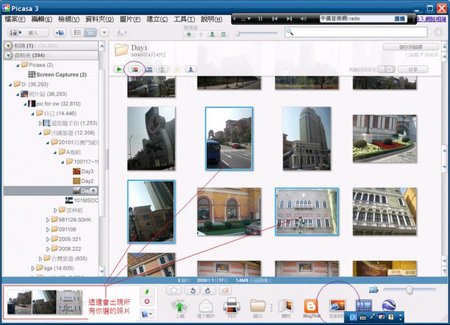450x325 pixels.
Task: Open the 檔案(F) menu
Action: [x=15, y=20]
